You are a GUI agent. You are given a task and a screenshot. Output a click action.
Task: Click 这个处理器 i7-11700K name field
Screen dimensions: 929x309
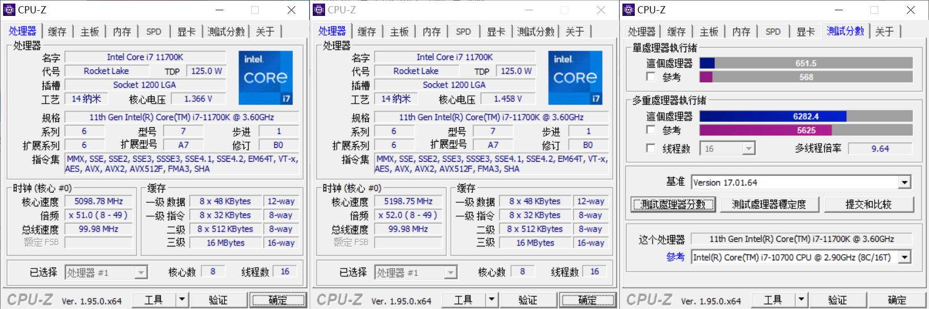801,239
